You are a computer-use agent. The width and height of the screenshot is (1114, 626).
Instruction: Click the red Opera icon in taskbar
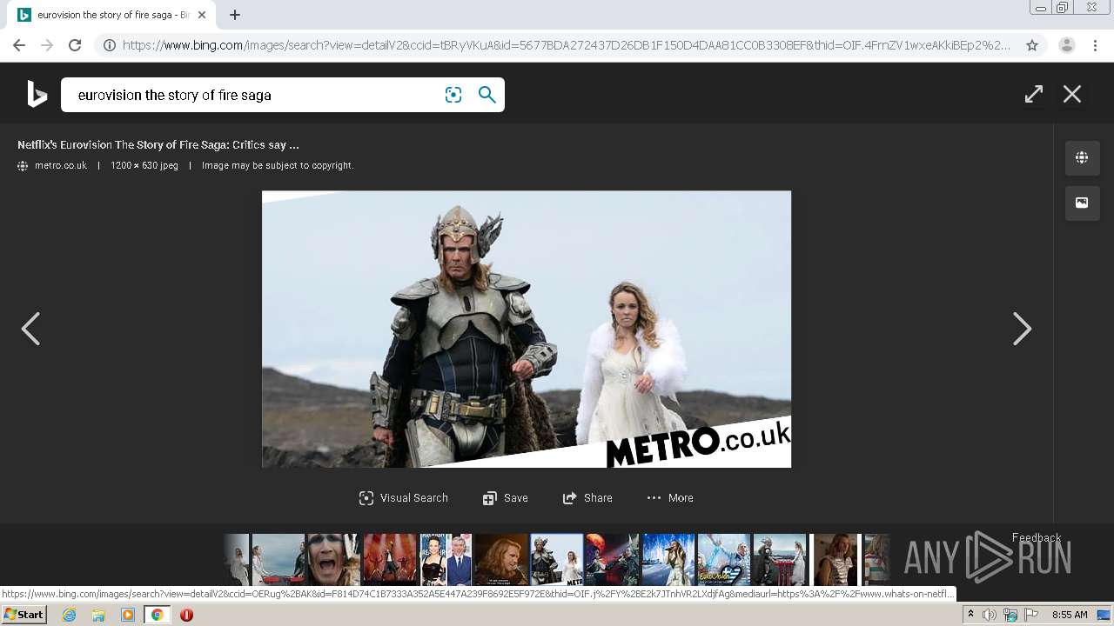(x=186, y=615)
